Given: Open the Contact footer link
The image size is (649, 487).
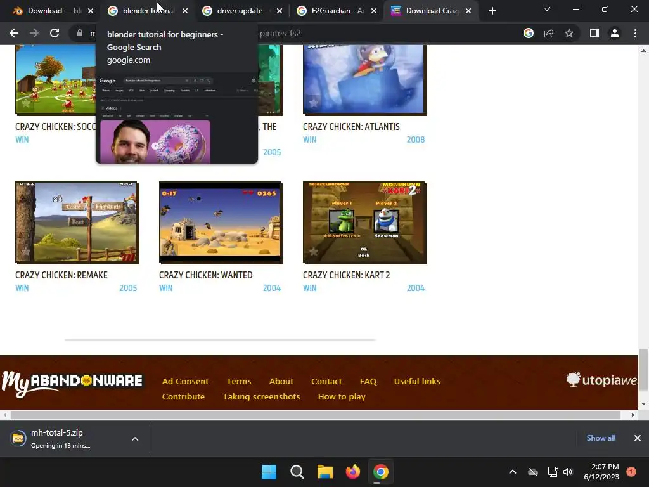Looking at the screenshot, I should pos(326,381).
